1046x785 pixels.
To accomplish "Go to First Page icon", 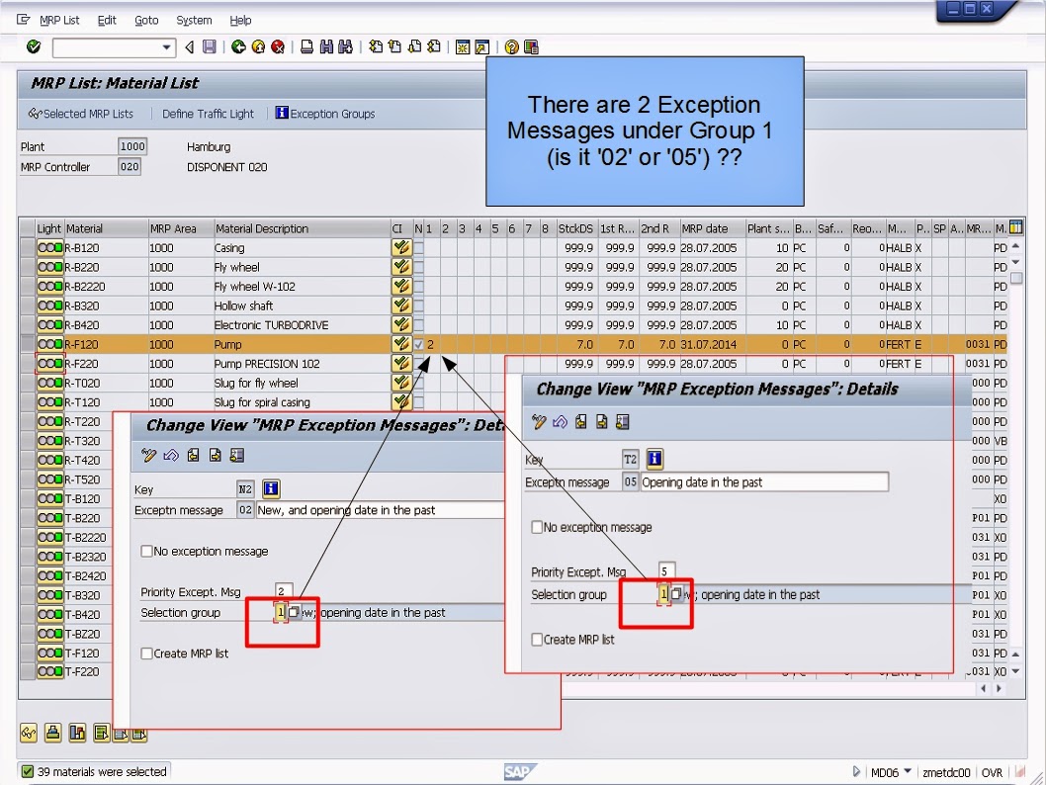I will pyautogui.click(x=376, y=46).
